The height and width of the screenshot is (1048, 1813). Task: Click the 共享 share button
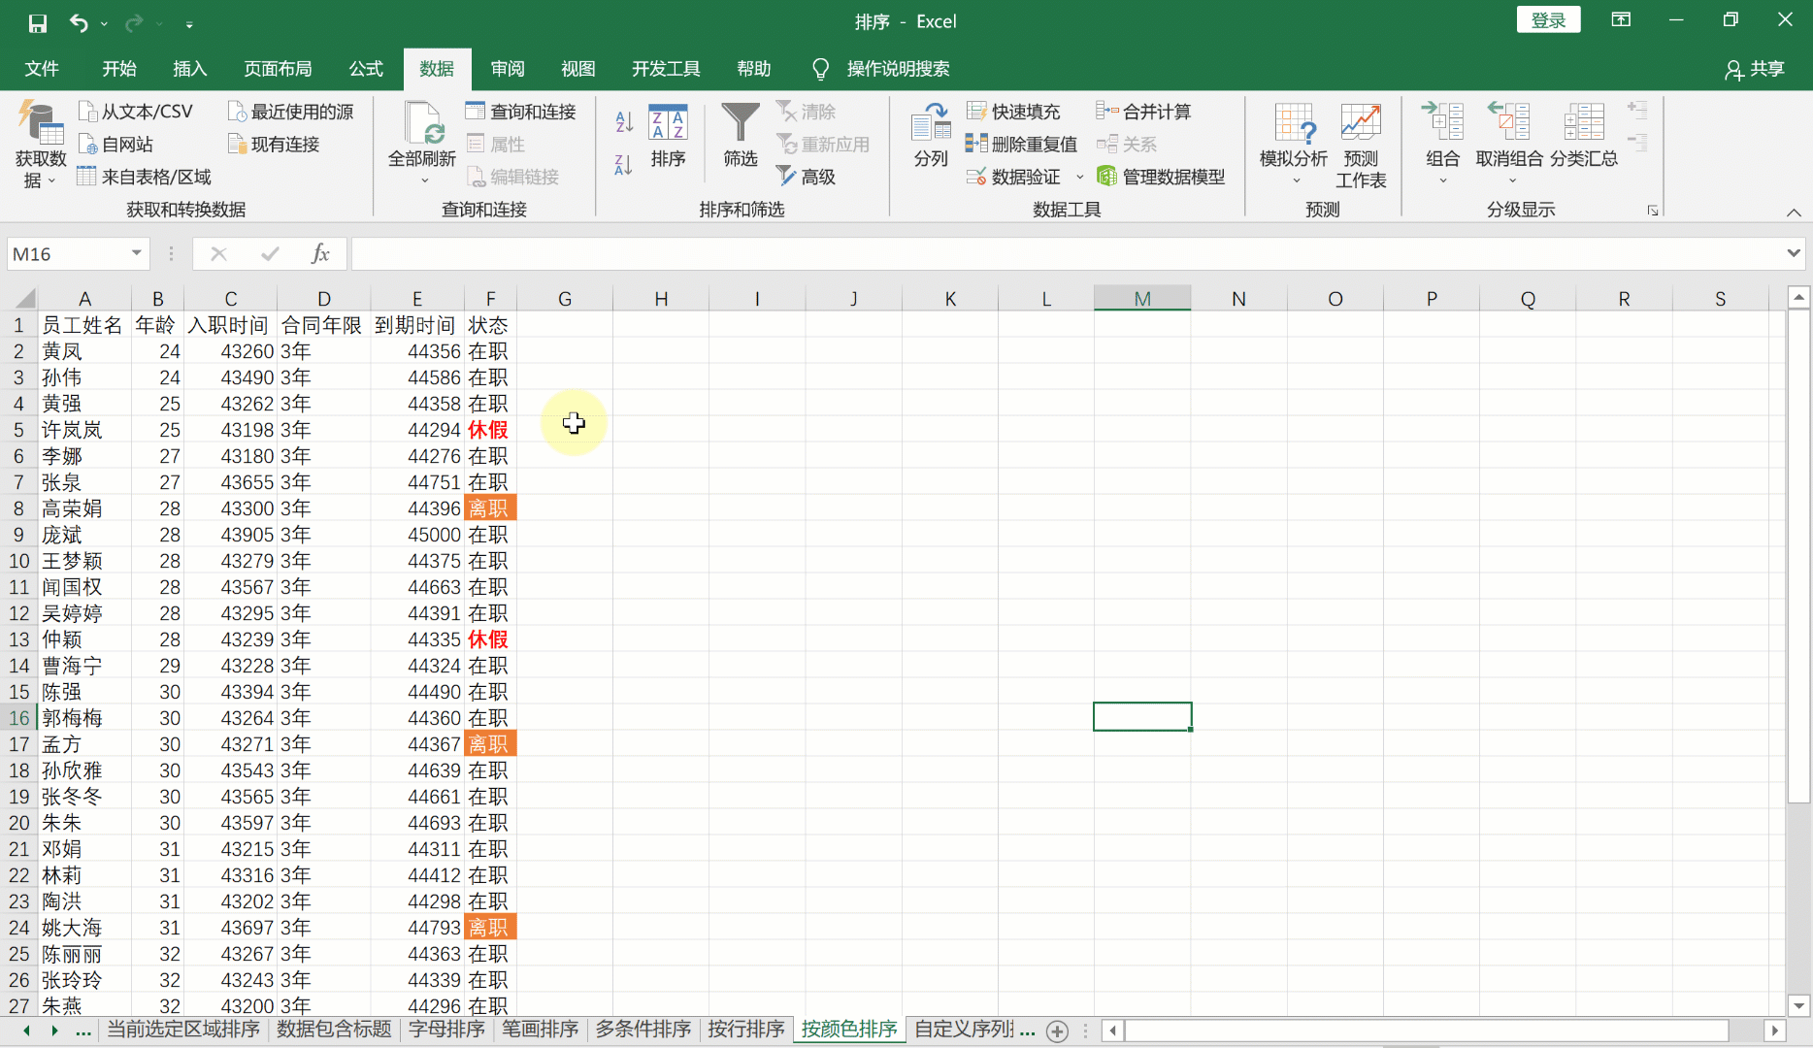tap(1755, 69)
